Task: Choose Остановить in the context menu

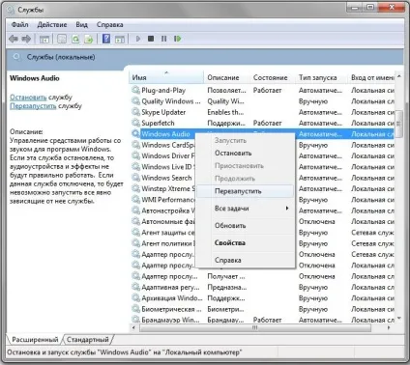Action: pos(245,154)
